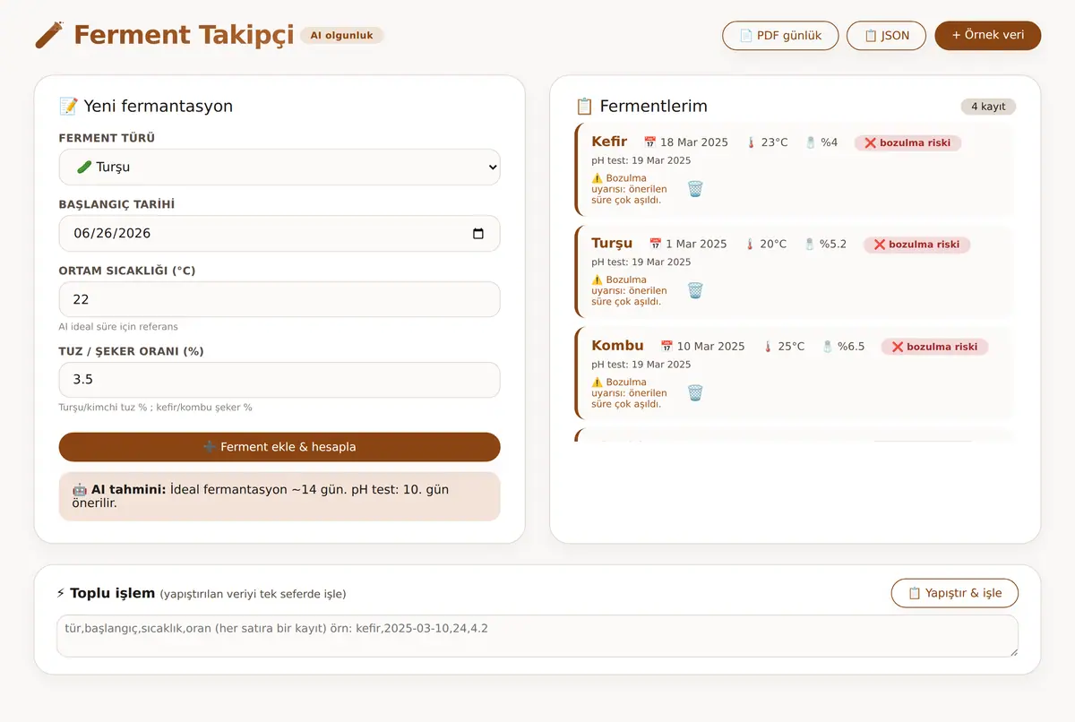Click Kombu's bozulma riski badge
The width and height of the screenshot is (1075, 722).
tap(934, 347)
